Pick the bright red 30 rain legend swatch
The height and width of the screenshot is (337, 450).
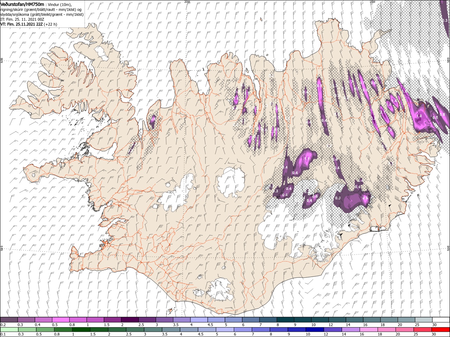click(441, 329)
